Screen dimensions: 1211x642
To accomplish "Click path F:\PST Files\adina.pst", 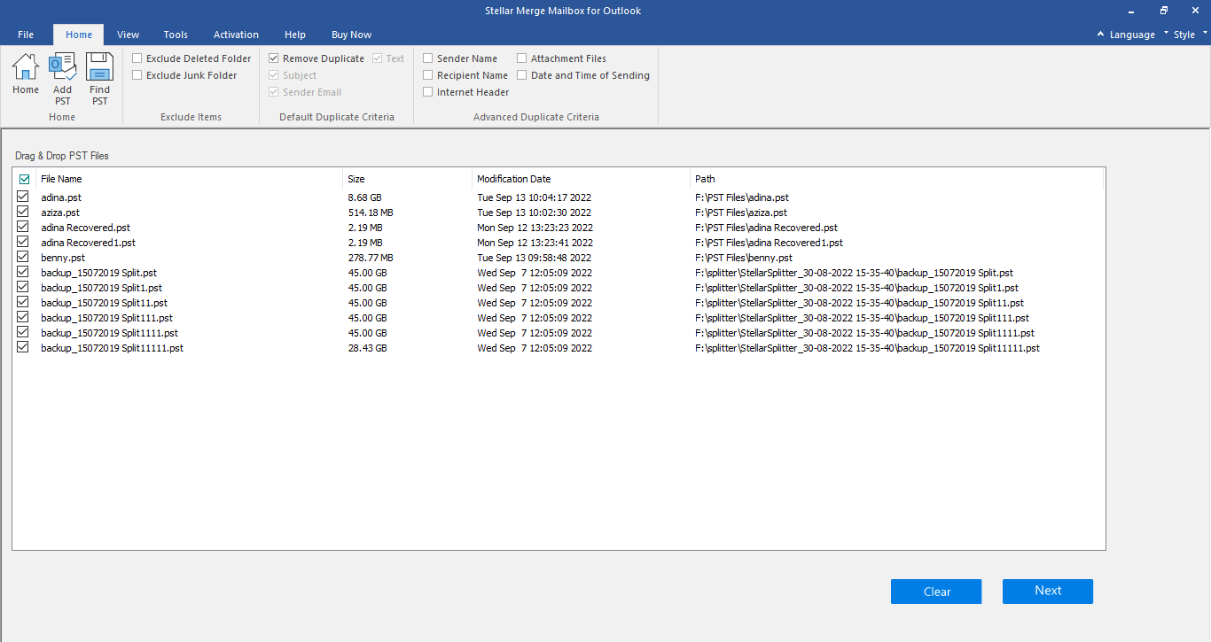I will 742,197.
